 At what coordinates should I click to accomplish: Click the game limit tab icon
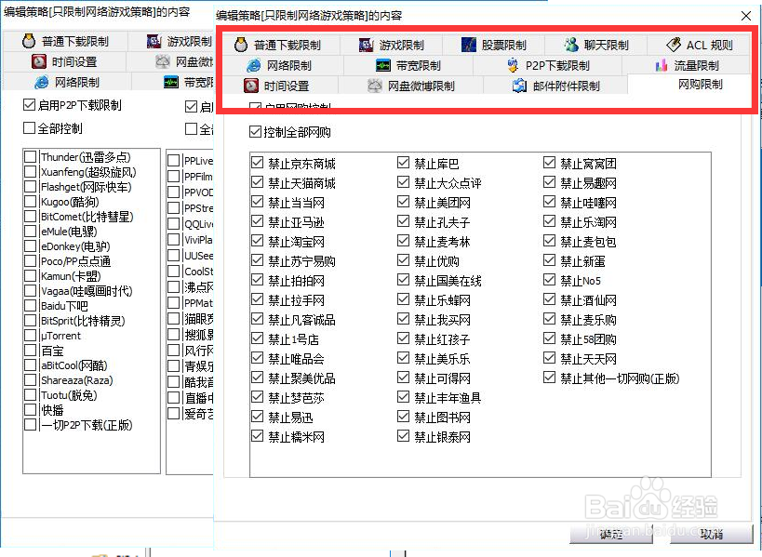point(366,46)
